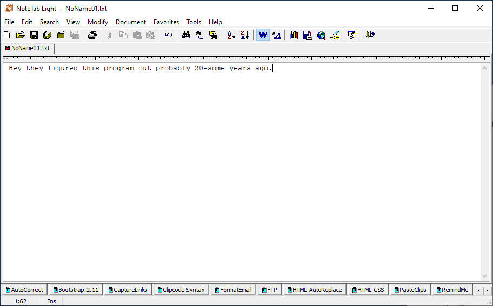The height and width of the screenshot is (306, 493).
Task: Save the document with floppy disk icon
Action: [34, 35]
